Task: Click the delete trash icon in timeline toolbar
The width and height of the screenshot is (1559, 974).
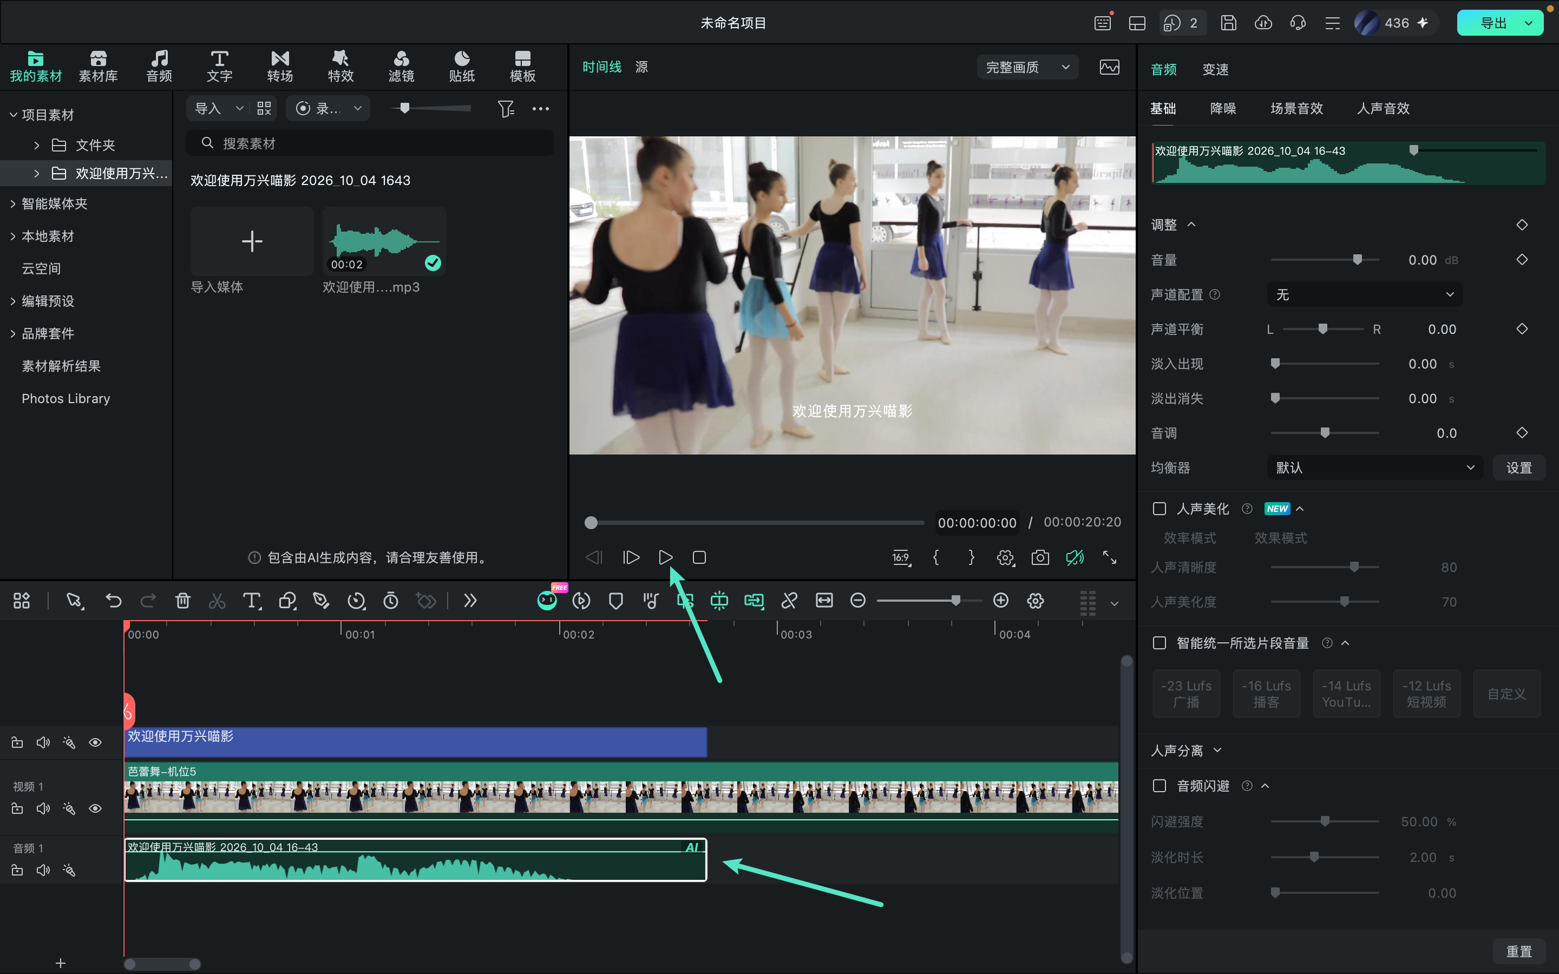Action: tap(183, 601)
